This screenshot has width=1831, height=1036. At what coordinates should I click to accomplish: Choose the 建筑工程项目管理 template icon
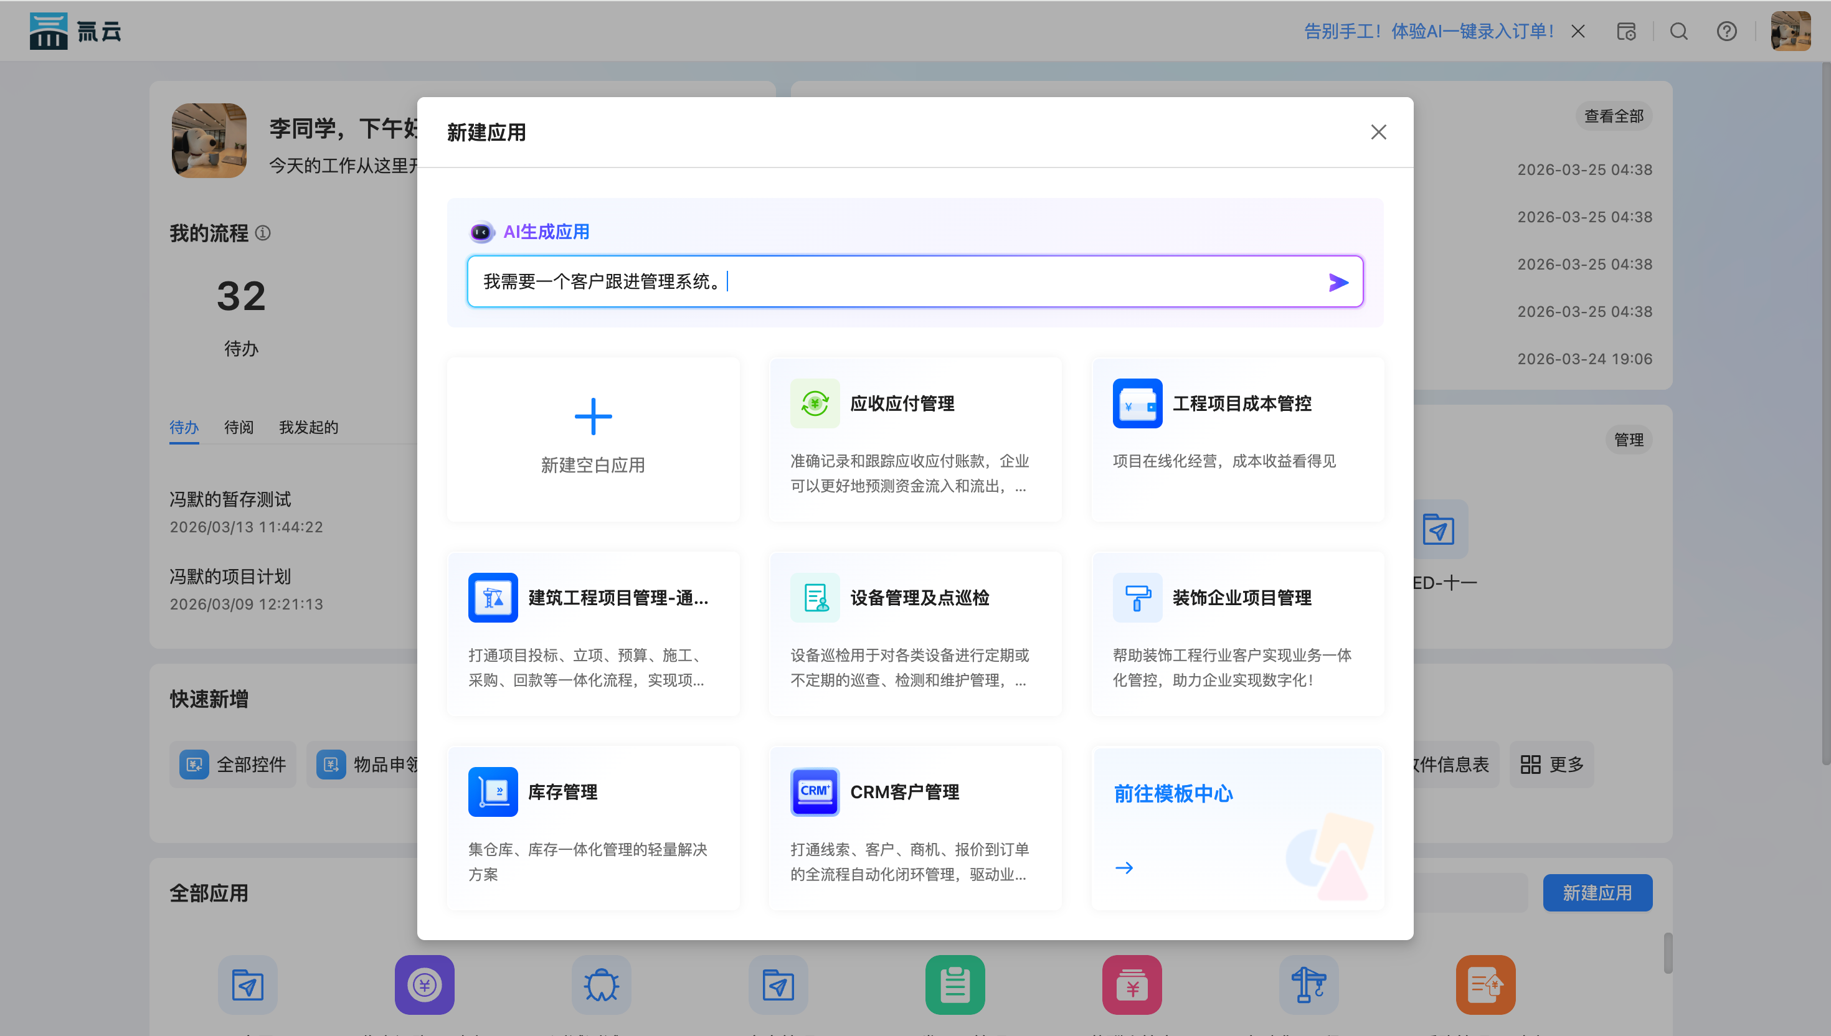tap(493, 598)
